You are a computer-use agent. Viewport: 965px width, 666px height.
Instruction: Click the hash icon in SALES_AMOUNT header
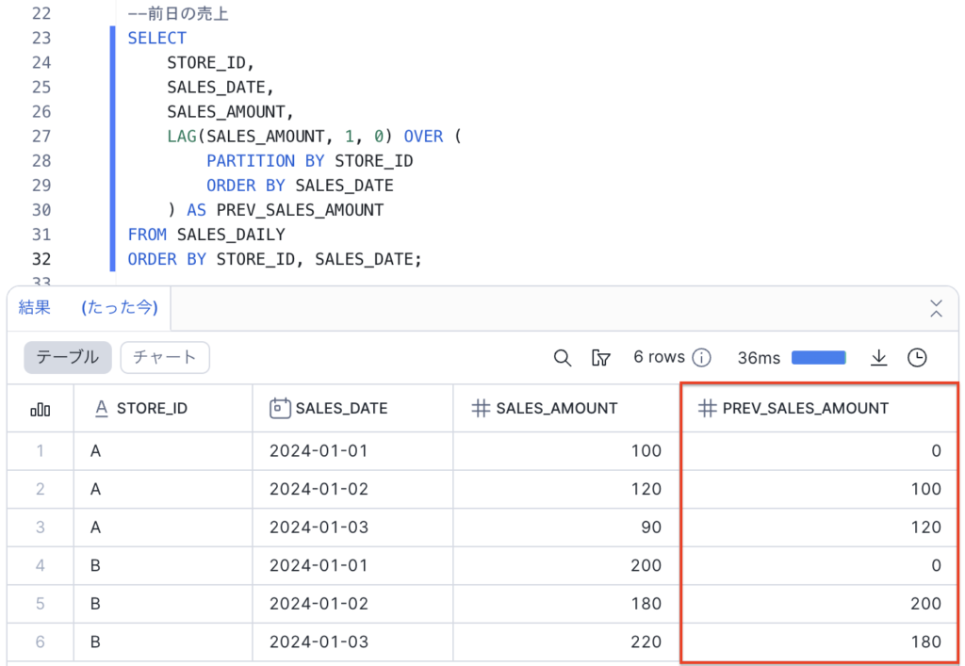pos(480,408)
